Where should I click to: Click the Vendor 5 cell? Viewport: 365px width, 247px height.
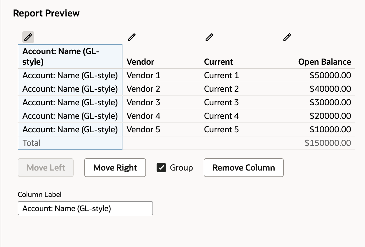click(143, 129)
